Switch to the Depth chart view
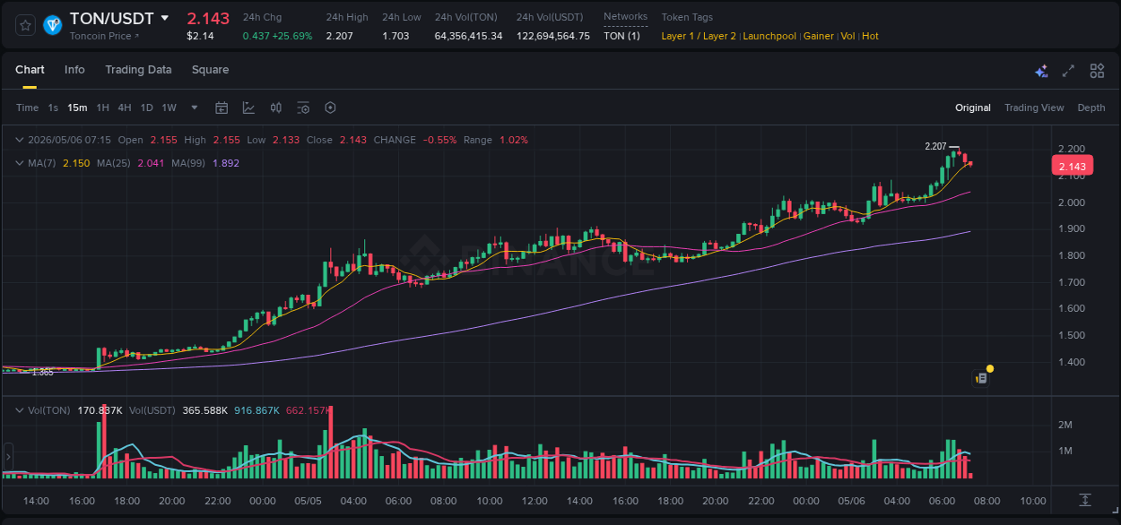 (1091, 108)
